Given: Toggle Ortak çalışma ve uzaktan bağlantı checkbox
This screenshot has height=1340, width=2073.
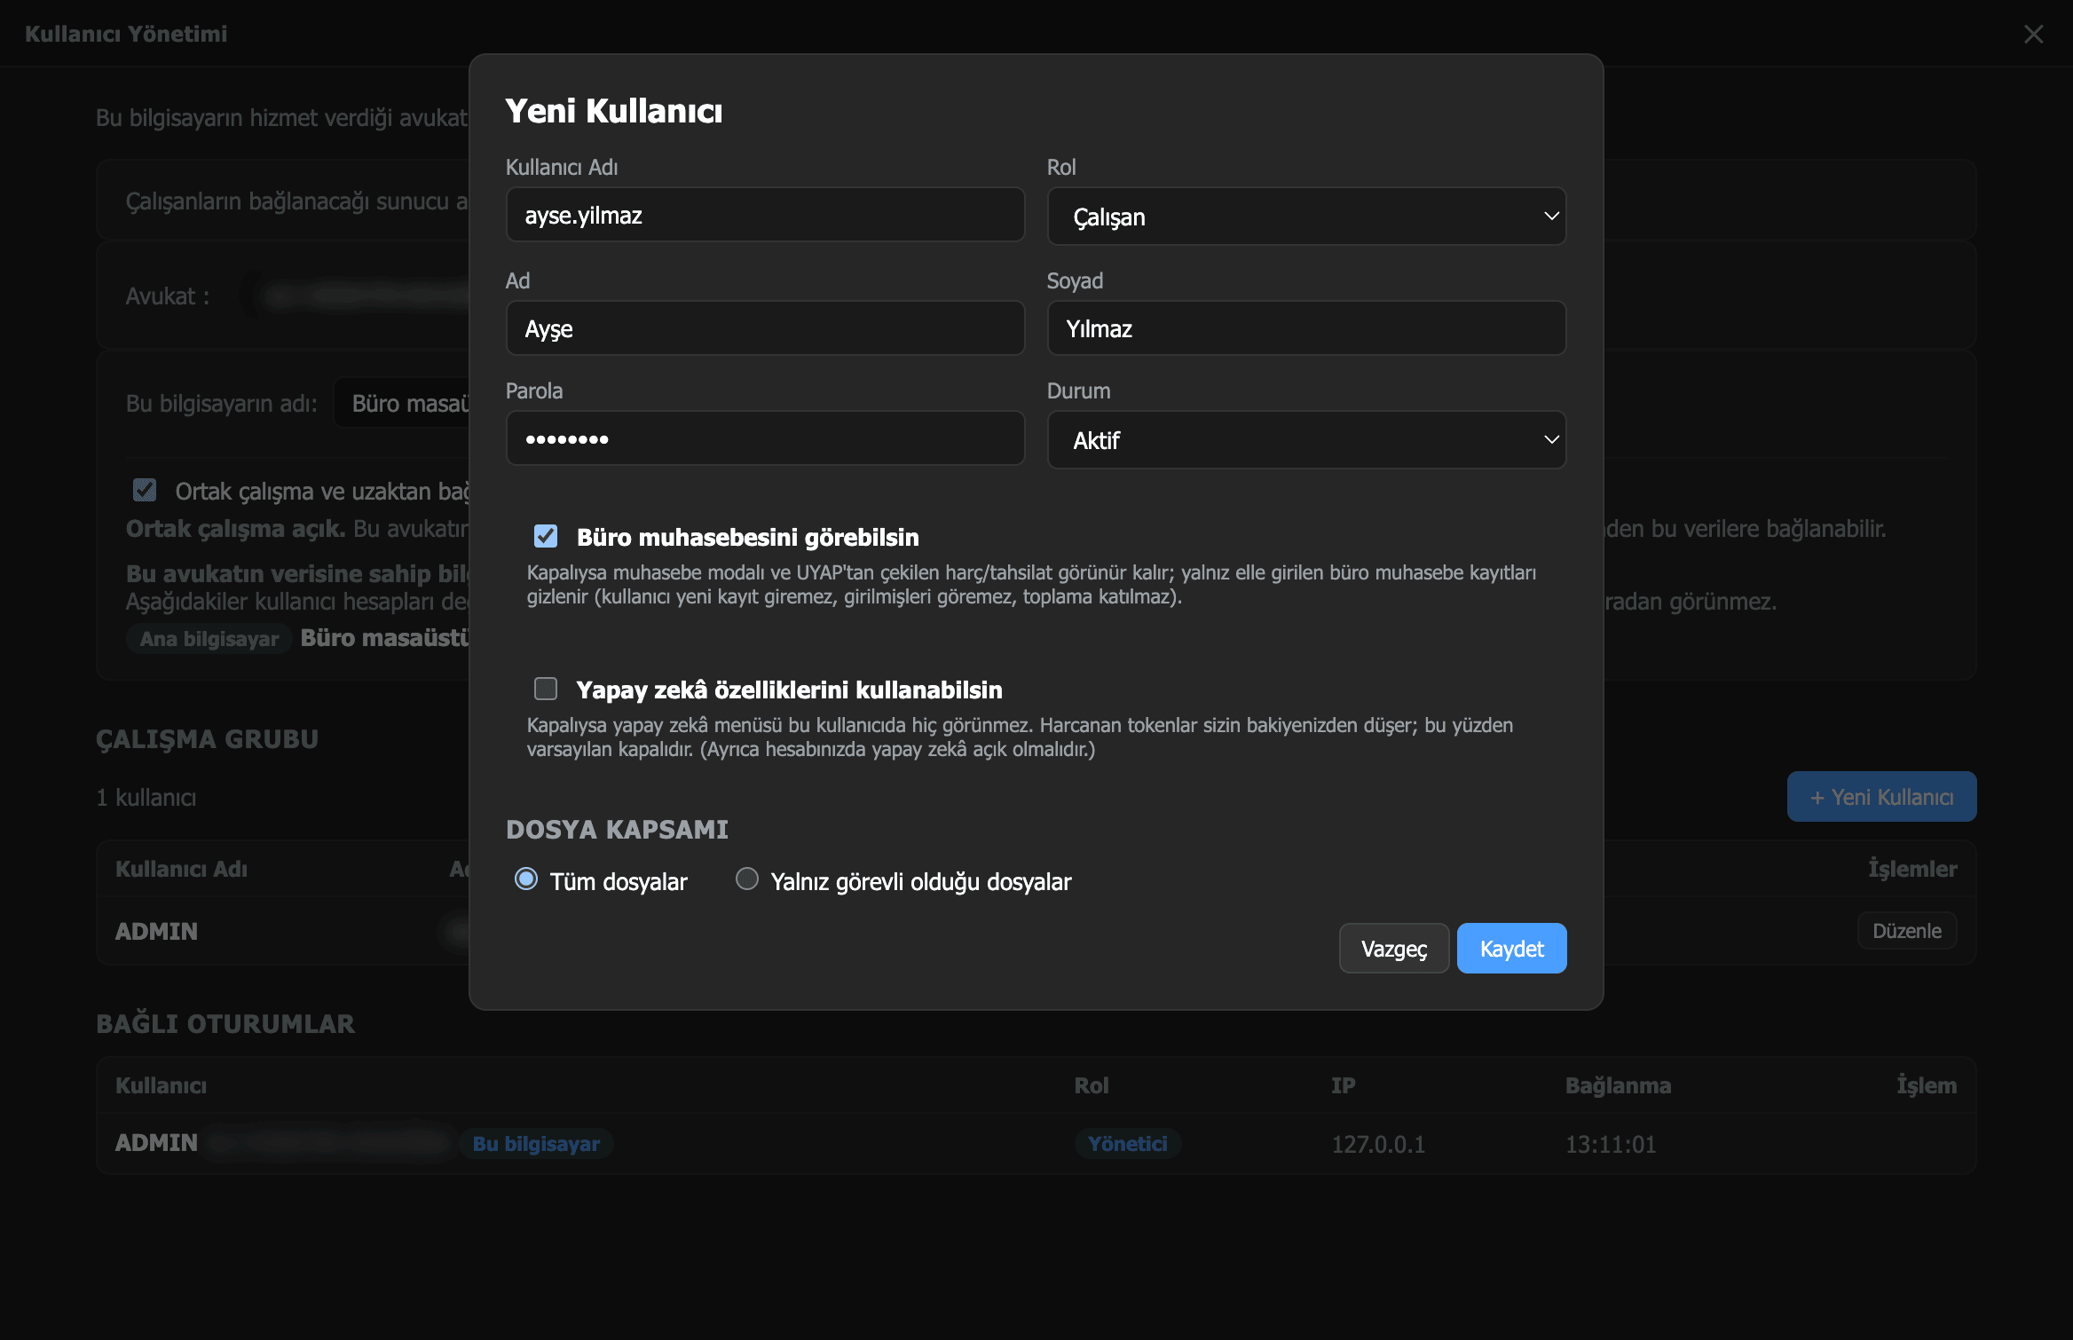Looking at the screenshot, I should click(145, 490).
